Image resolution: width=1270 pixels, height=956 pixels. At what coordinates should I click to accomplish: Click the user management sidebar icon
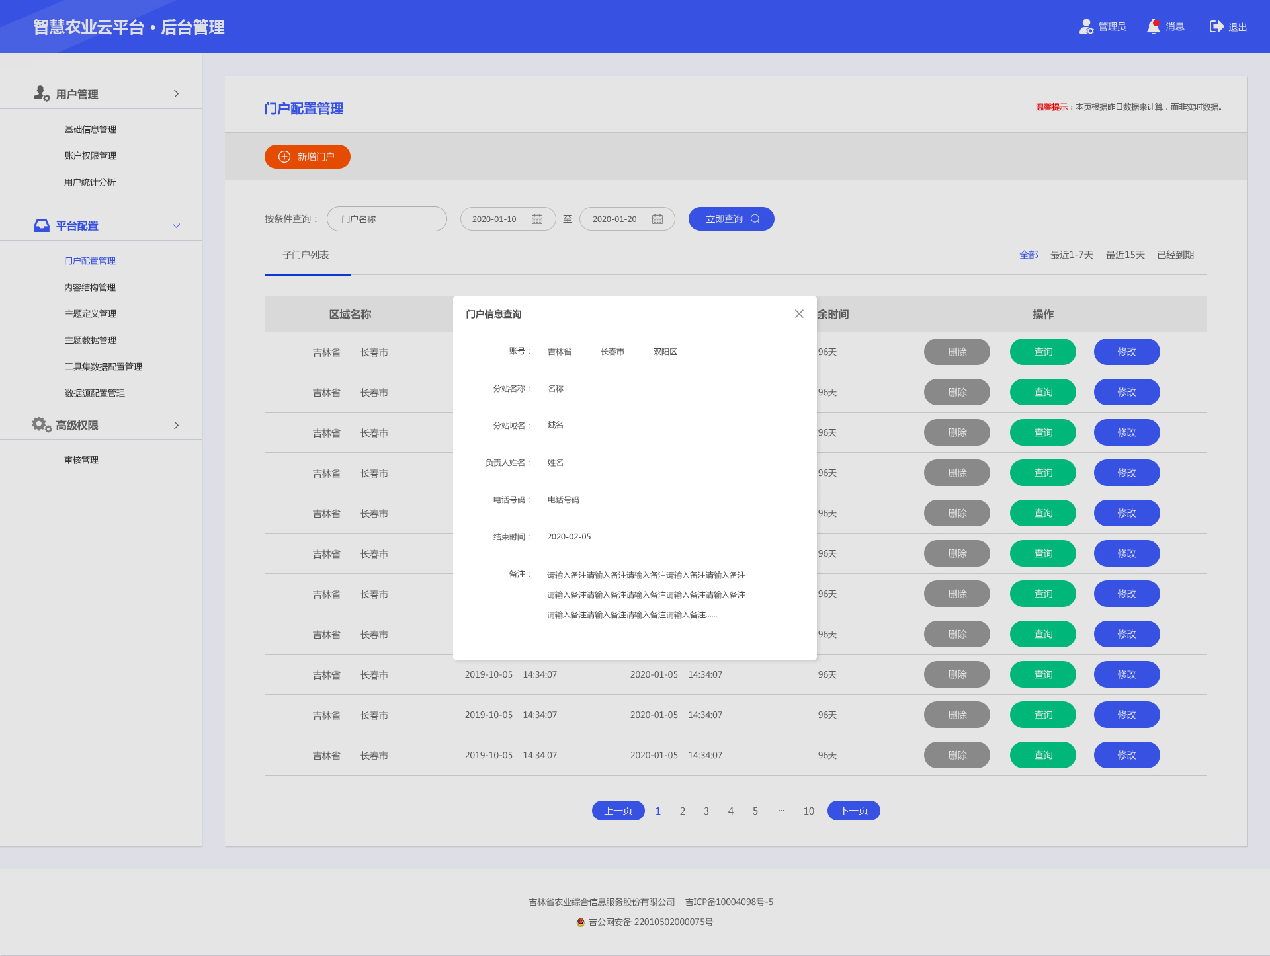coord(41,93)
